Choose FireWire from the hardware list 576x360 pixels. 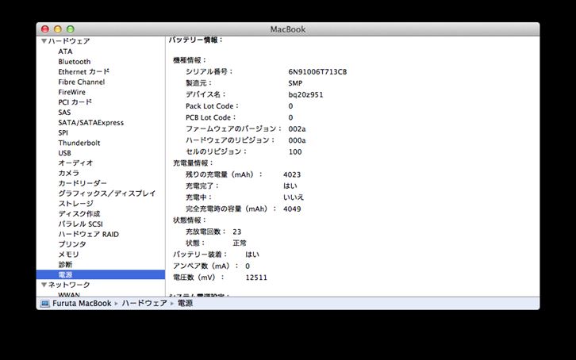click(71, 92)
